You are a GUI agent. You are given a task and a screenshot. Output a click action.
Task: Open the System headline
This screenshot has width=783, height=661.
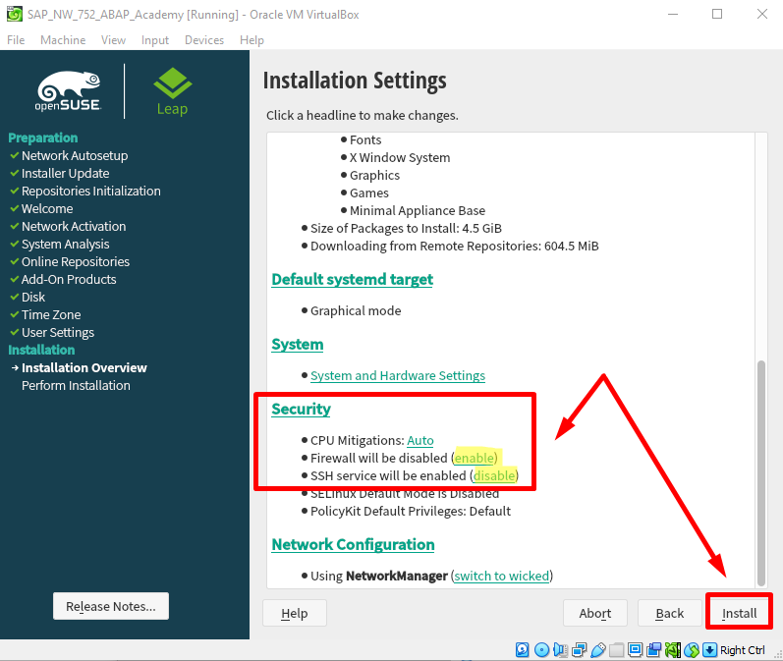pos(297,344)
